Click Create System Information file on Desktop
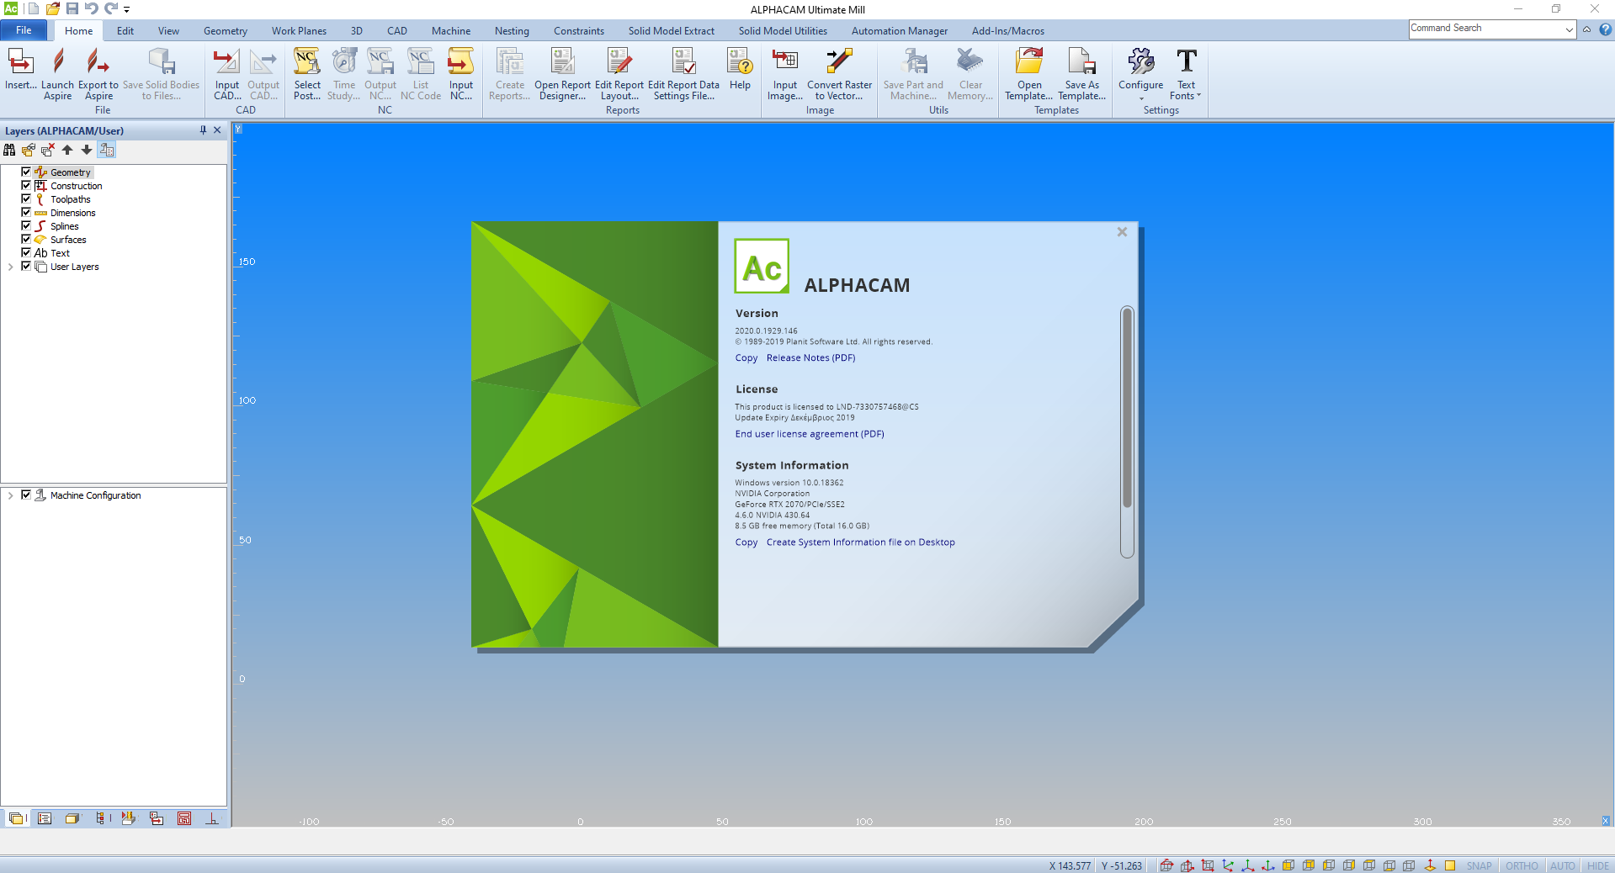Viewport: 1615px width, 873px height. tap(860, 542)
